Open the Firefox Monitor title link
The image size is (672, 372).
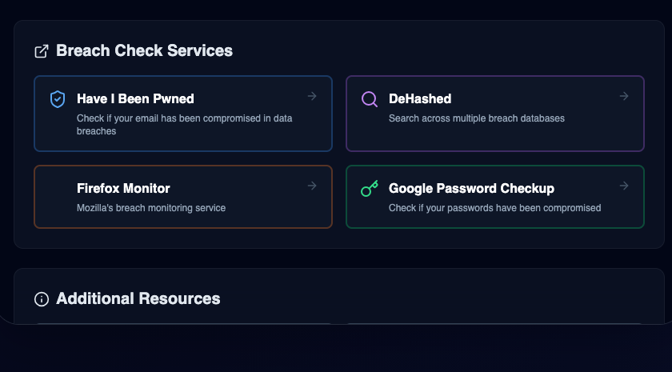[x=123, y=189]
